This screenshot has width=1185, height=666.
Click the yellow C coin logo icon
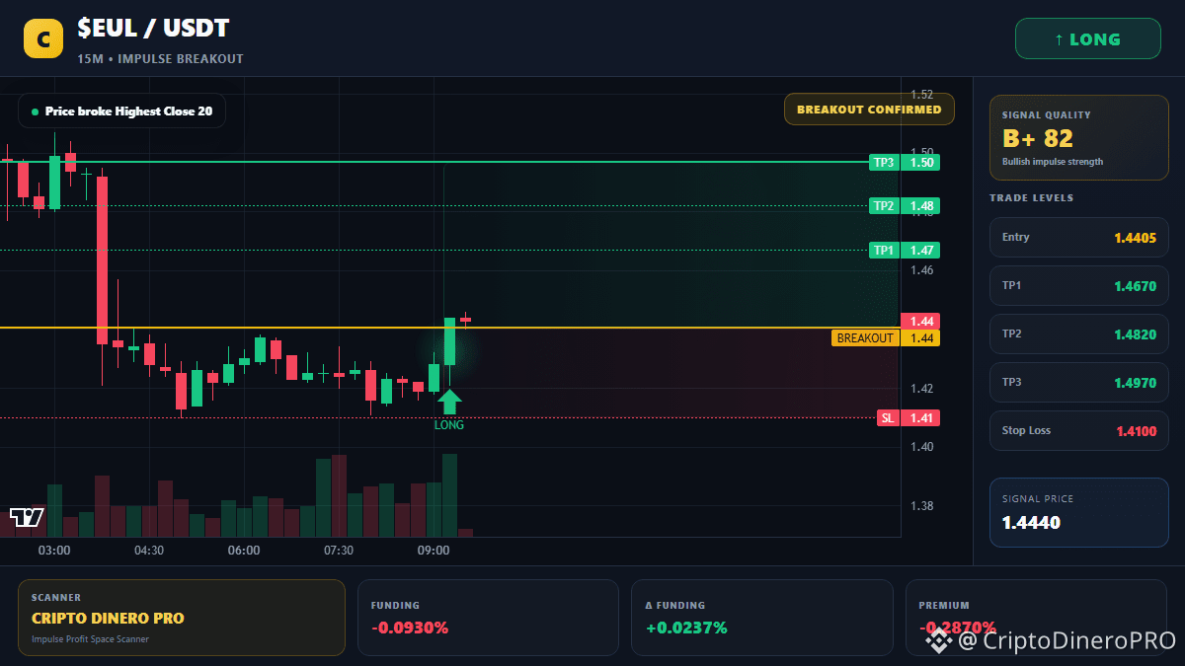coord(42,39)
